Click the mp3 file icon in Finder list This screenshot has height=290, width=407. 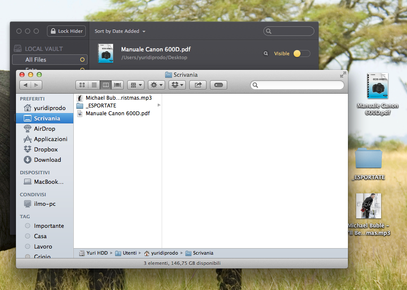point(80,98)
